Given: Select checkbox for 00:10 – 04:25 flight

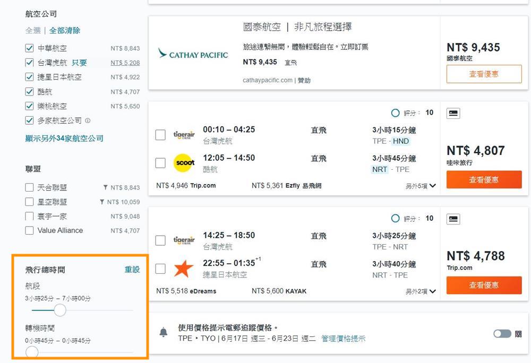Looking at the screenshot, I should click(160, 135).
